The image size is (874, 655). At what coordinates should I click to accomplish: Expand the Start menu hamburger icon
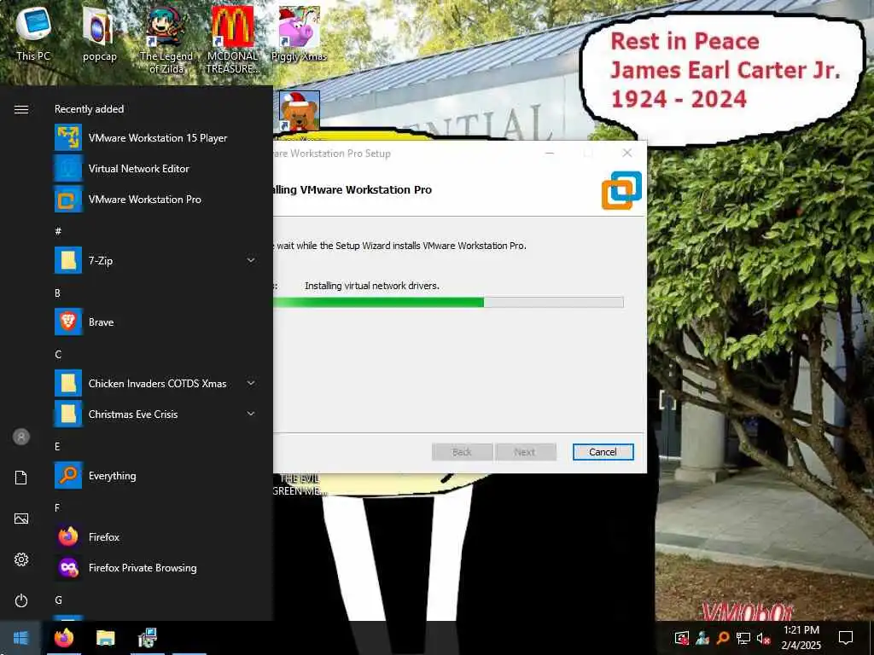21,109
